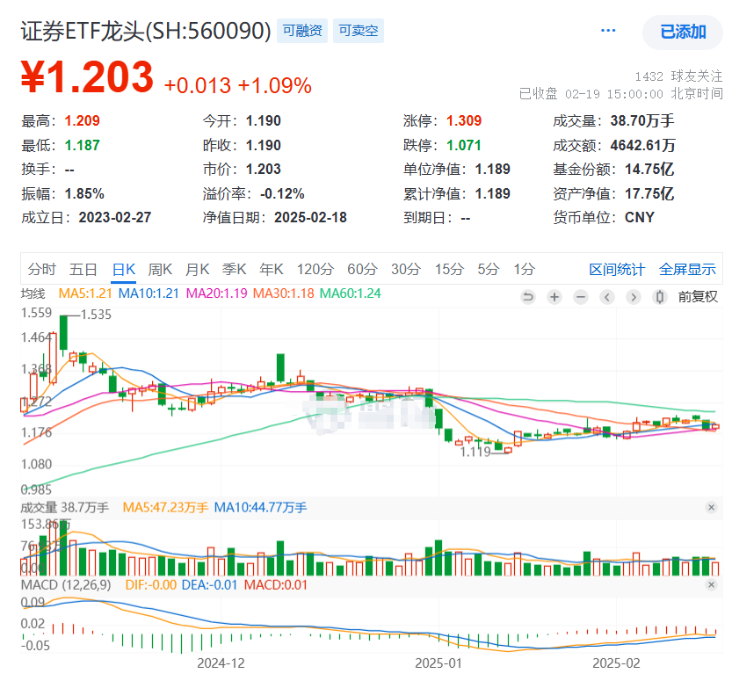Close the 成交量 volume panel
The width and height of the screenshot is (732, 681).
[x=712, y=507]
